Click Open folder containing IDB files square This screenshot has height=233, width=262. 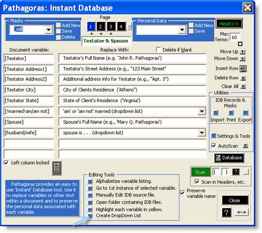tap(90, 202)
